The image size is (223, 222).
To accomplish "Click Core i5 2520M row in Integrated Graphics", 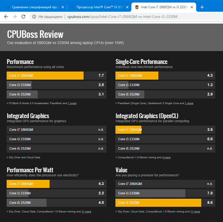I will point(56,148).
